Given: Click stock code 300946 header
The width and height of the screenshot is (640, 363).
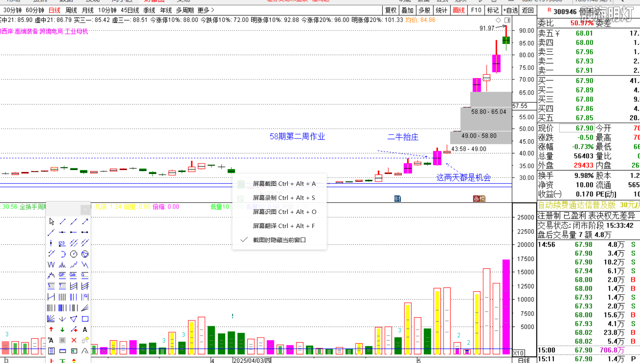Looking at the screenshot, I should 565,12.
